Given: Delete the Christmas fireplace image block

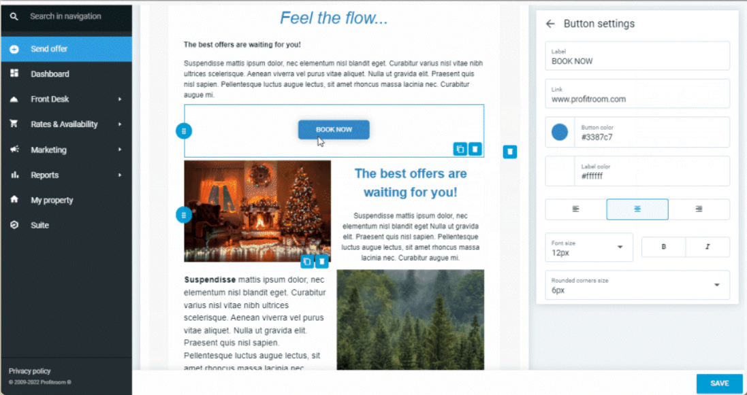Looking at the screenshot, I should coord(322,262).
